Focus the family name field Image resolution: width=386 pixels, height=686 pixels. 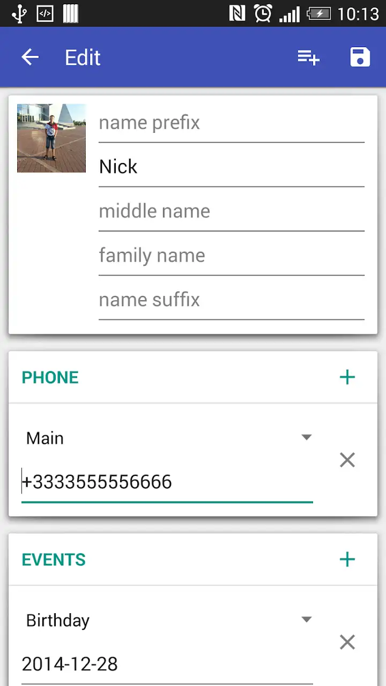232,256
